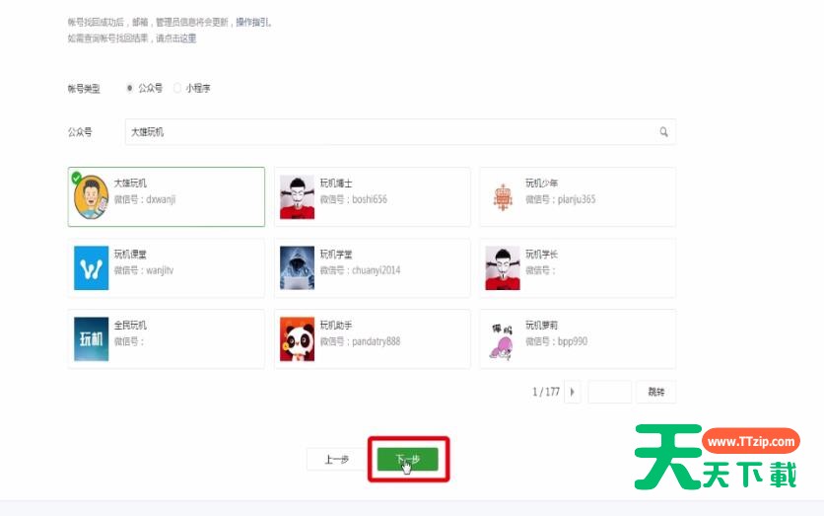
Task: Go to next page of results
Action: (x=574, y=392)
